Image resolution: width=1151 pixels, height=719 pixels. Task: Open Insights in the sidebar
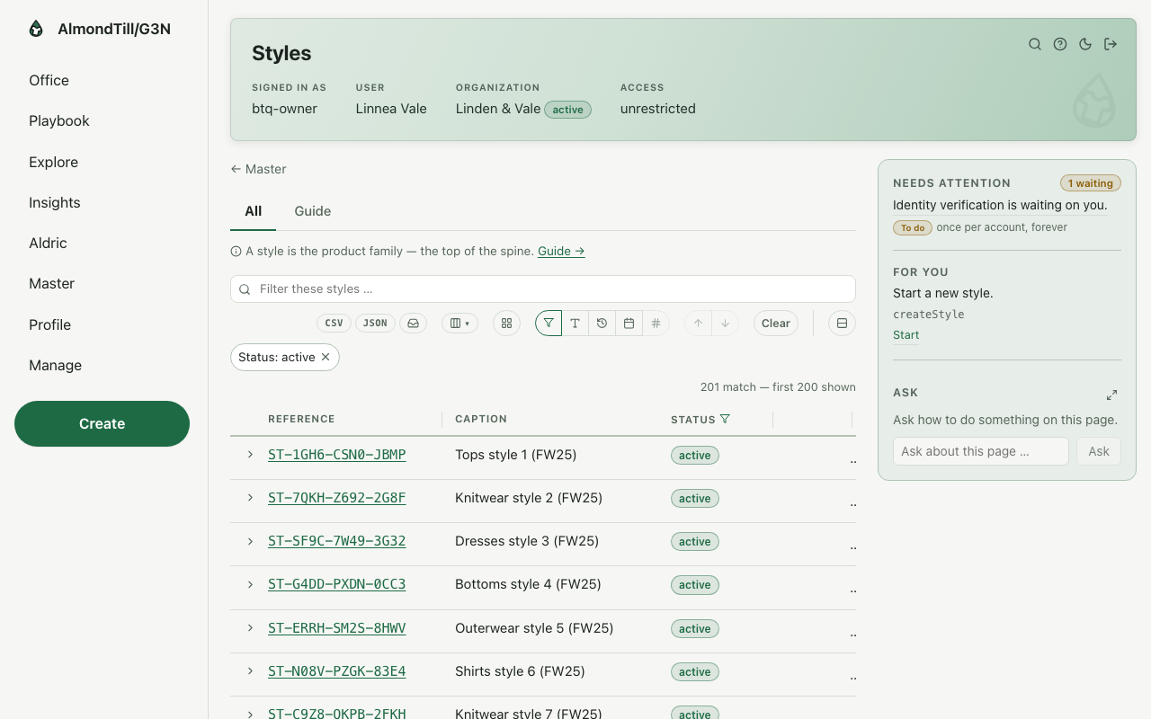(55, 202)
